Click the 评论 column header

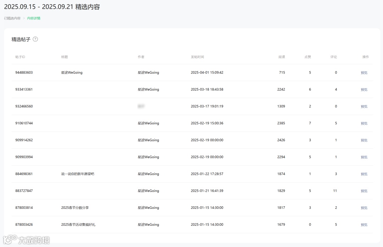pos(334,57)
